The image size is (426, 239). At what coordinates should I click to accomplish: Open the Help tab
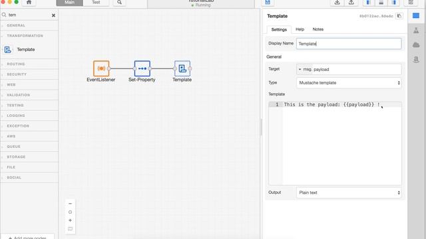coord(300,29)
